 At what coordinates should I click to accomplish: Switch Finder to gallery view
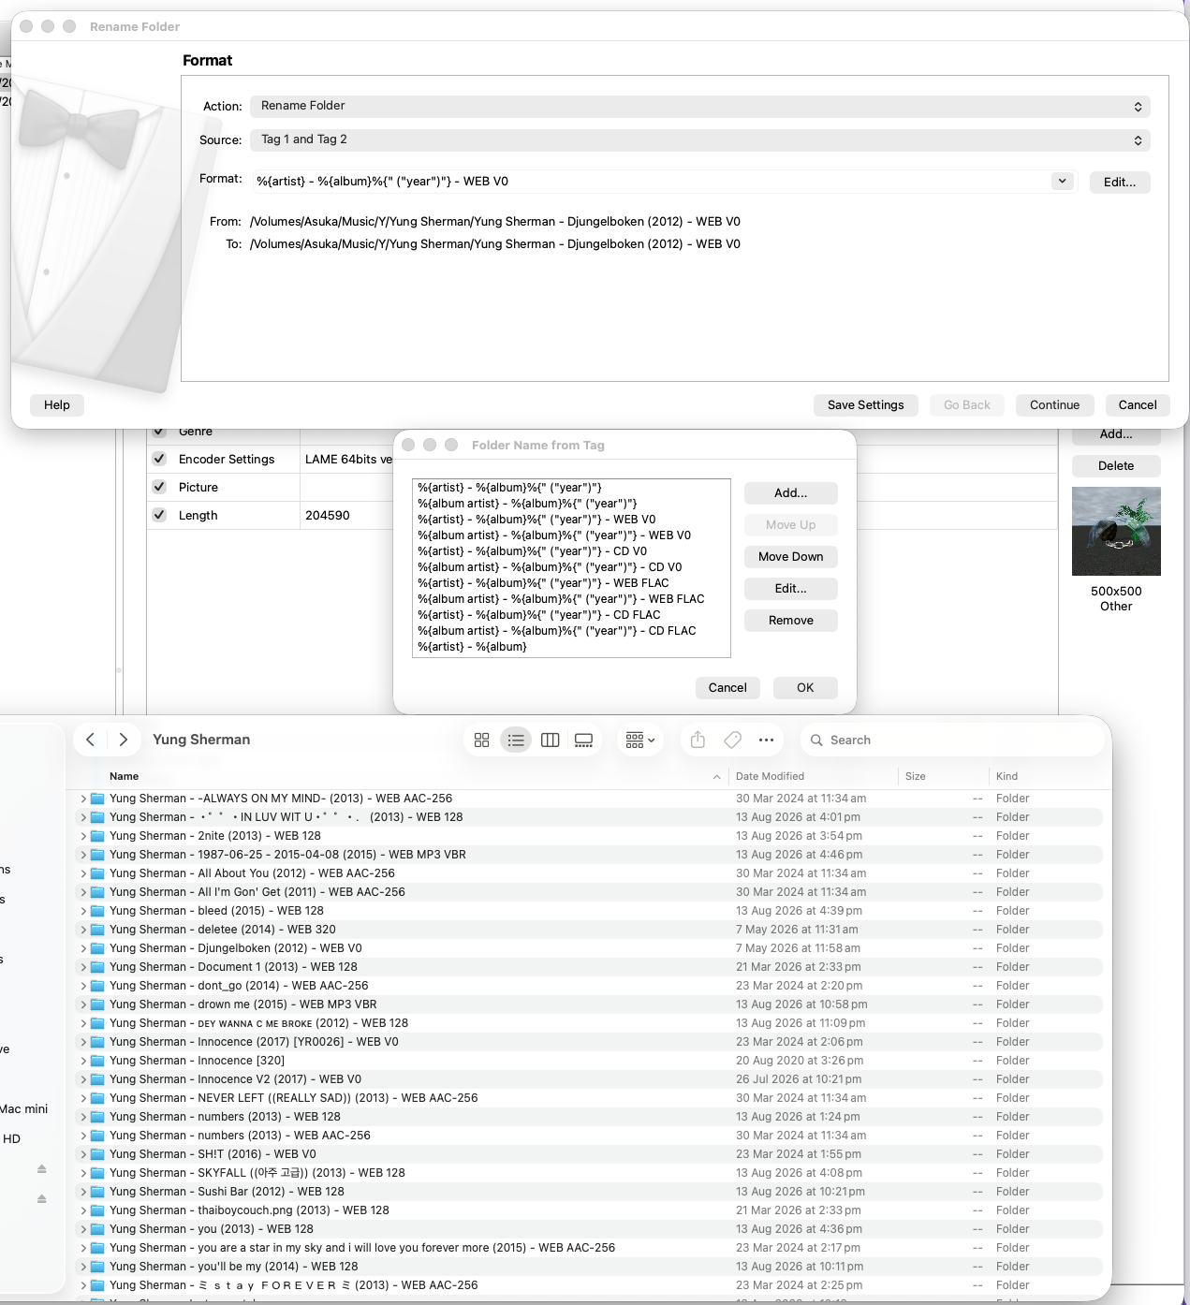pyautogui.click(x=584, y=740)
